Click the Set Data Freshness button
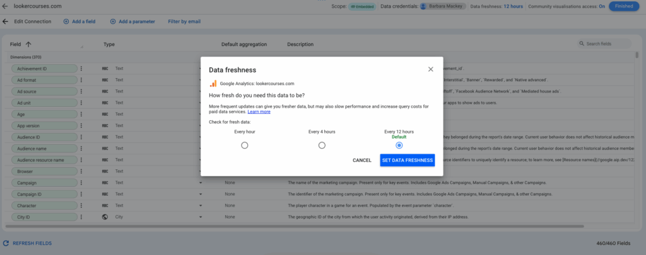646x255 pixels. coord(408,160)
